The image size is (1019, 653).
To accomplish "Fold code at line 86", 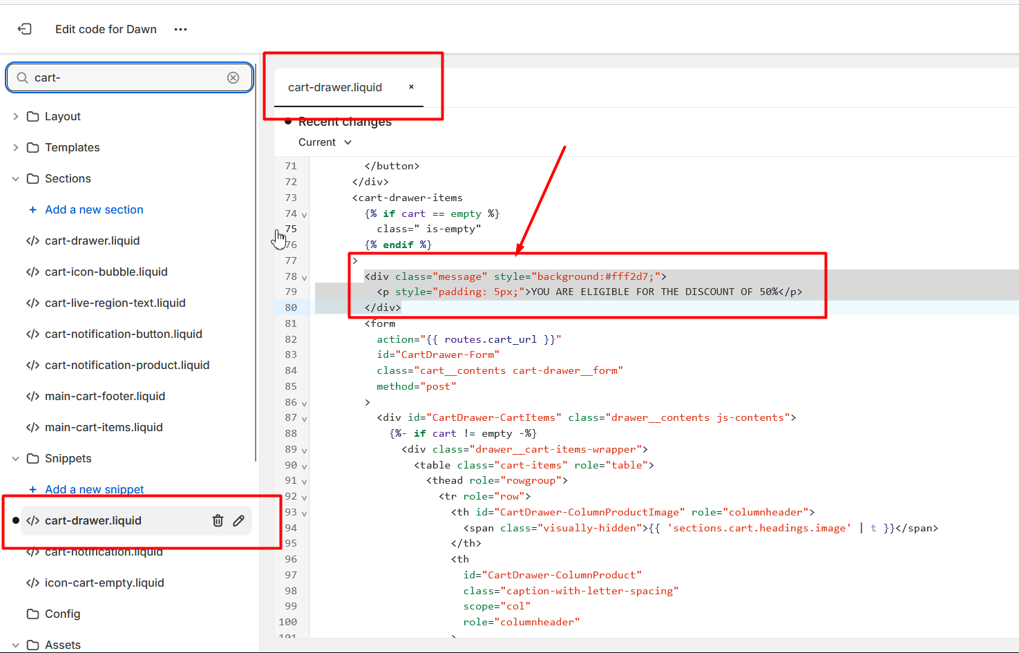I will (x=304, y=404).
